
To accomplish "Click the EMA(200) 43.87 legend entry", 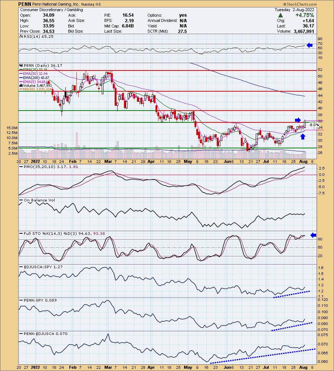I will [x=34, y=78].
